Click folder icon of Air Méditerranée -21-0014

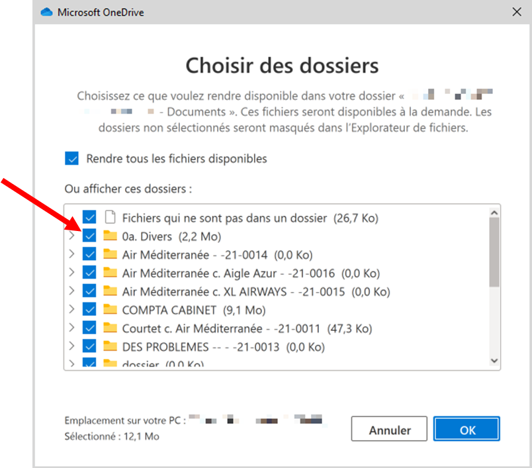pos(110,254)
